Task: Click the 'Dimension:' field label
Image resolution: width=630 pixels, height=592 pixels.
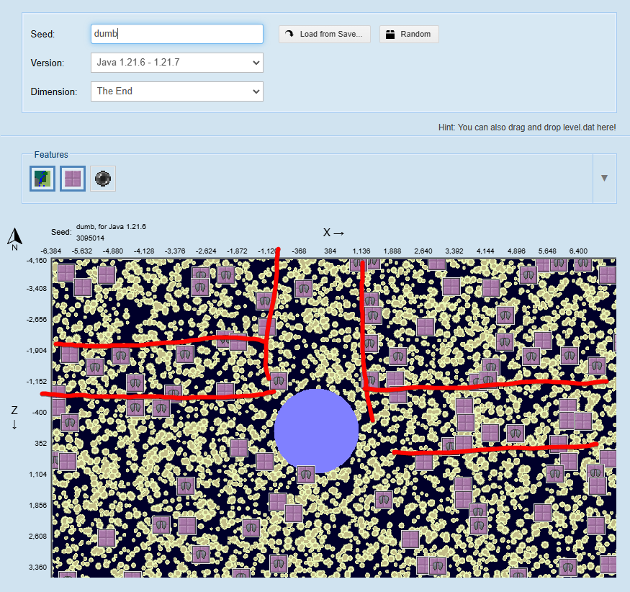Action: [x=54, y=91]
